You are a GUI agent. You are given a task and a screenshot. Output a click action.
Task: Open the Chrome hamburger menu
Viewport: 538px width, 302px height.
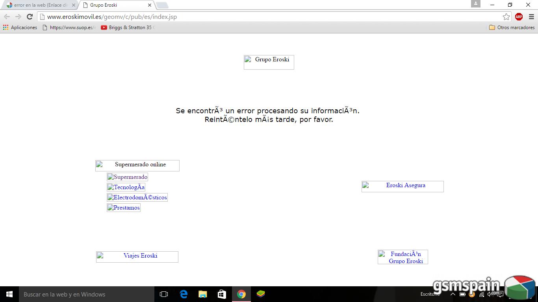[x=531, y=17]
